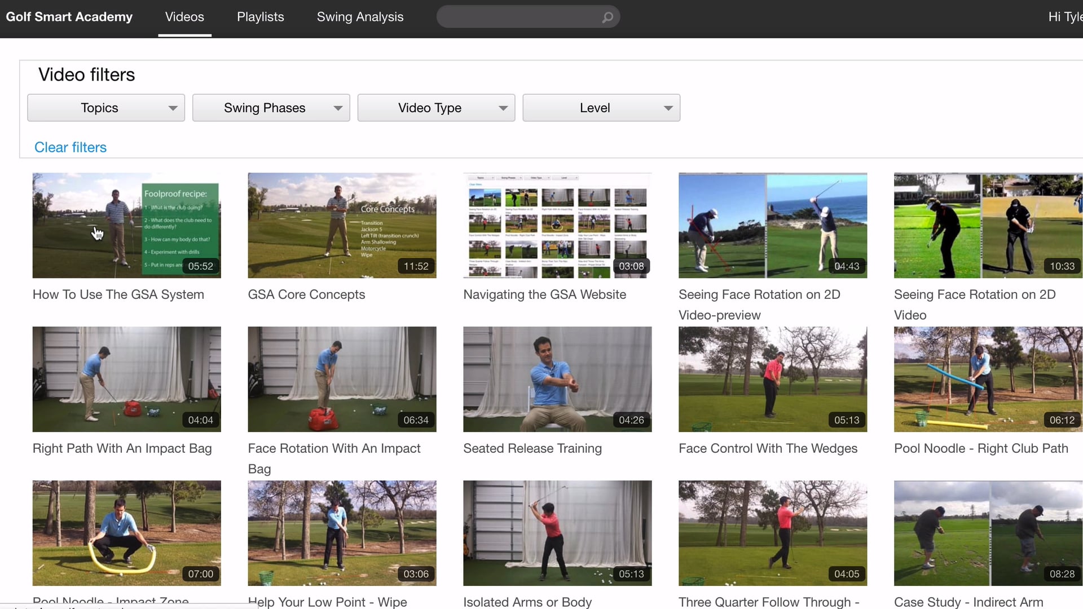Expand the Level filter dropdown
This screenshot has height=609, width=1083.
(x=601, y=108)
